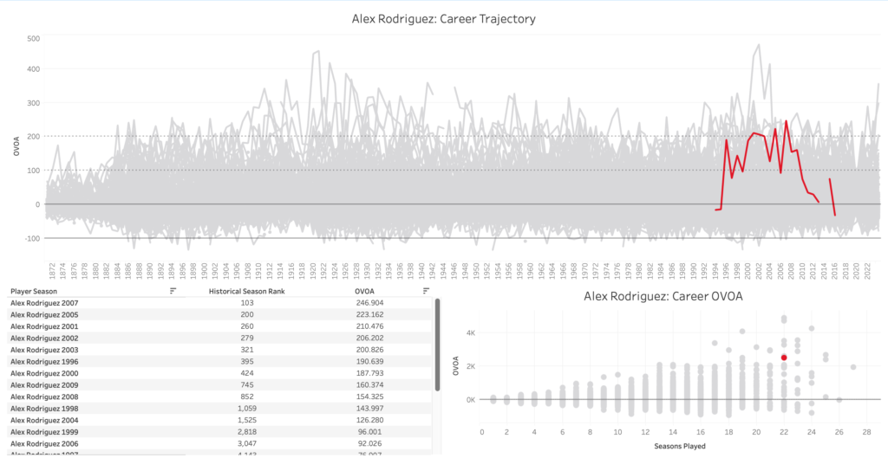Select the Alex Rodriguez 2008 row
The height and width of the screenshot is (458, 888).
(x=219, y=397)
